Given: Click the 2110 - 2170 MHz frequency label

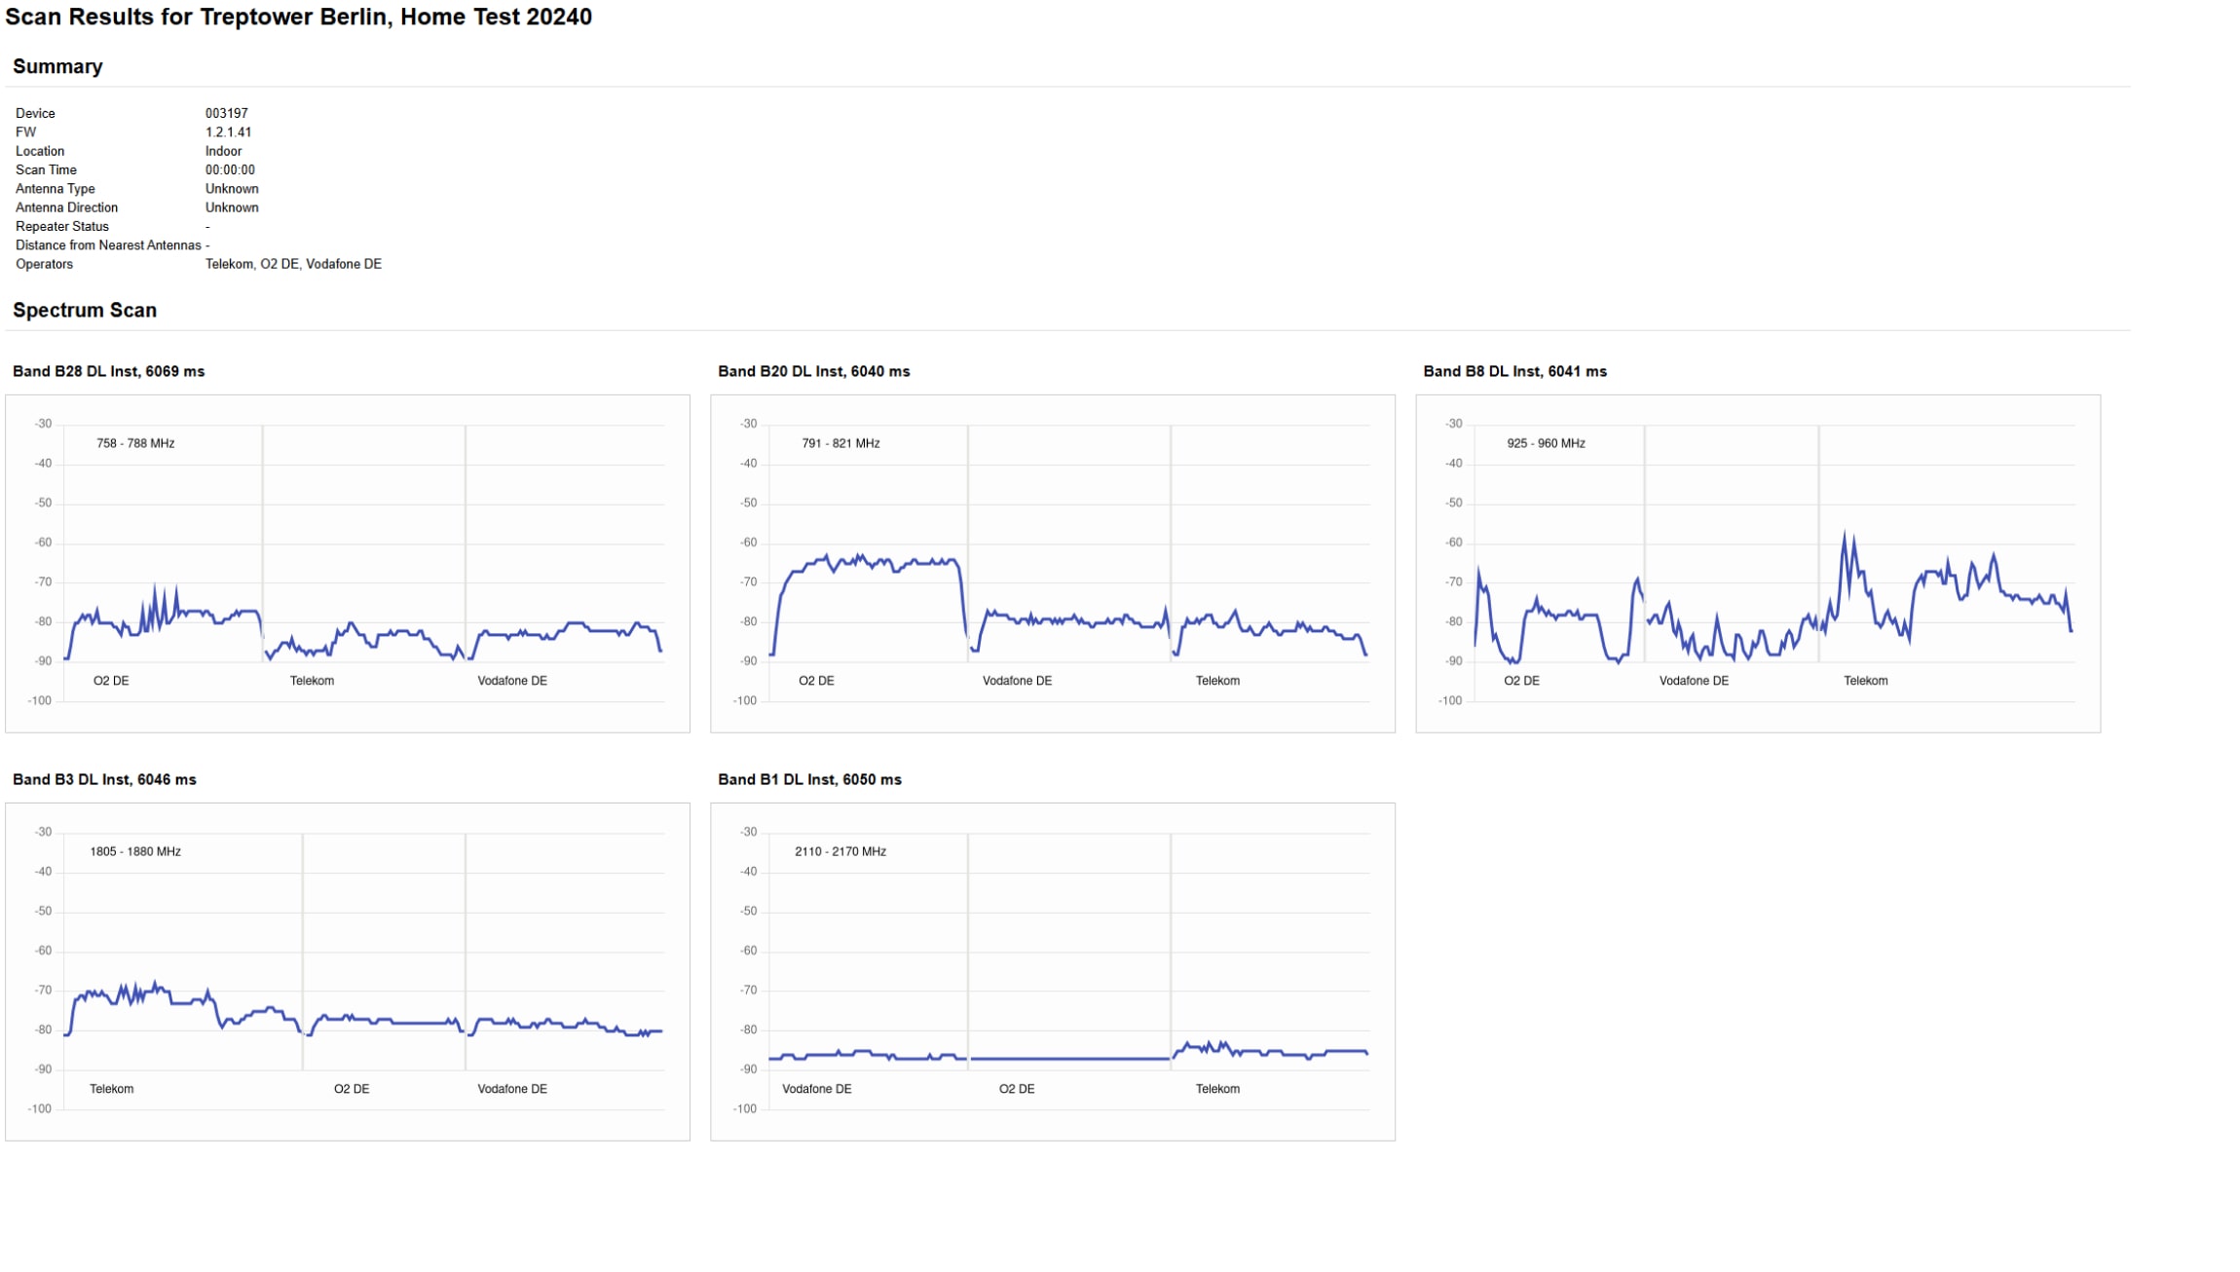Looking at the screenshot, I should 840,851.
